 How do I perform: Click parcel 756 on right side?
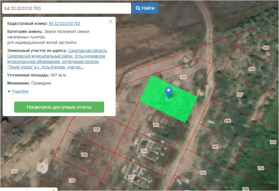pyautogui.click(x=261, y=168)
